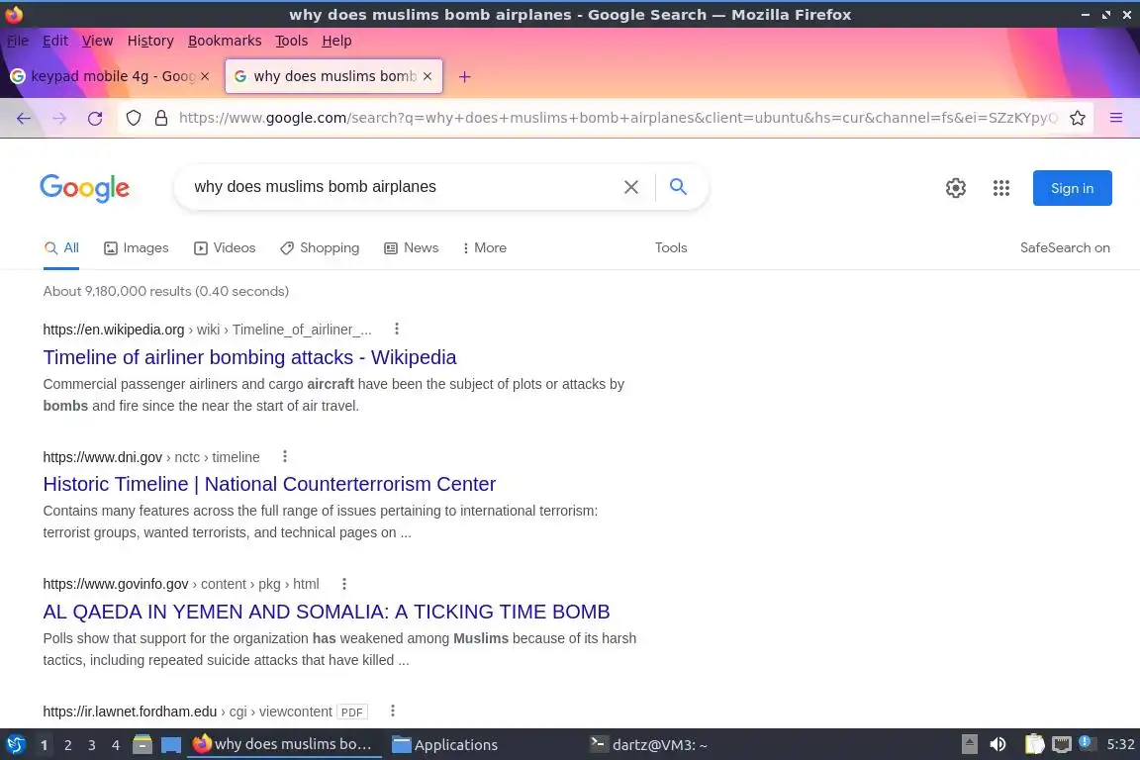Click the magnifier search button

[678, 187]
